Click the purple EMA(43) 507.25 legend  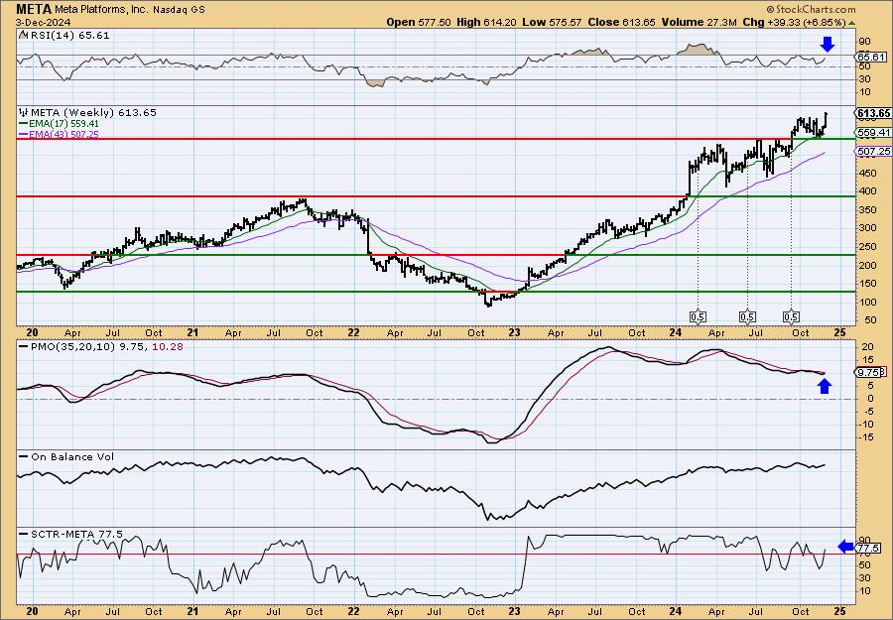click(x=59, y=134)
